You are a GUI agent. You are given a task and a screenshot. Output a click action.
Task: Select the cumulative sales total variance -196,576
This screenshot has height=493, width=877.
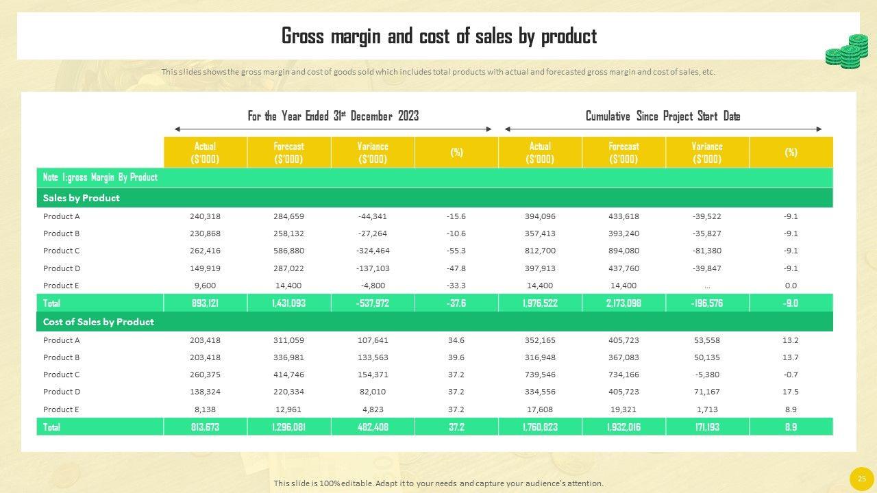click(x=707, y=303)
